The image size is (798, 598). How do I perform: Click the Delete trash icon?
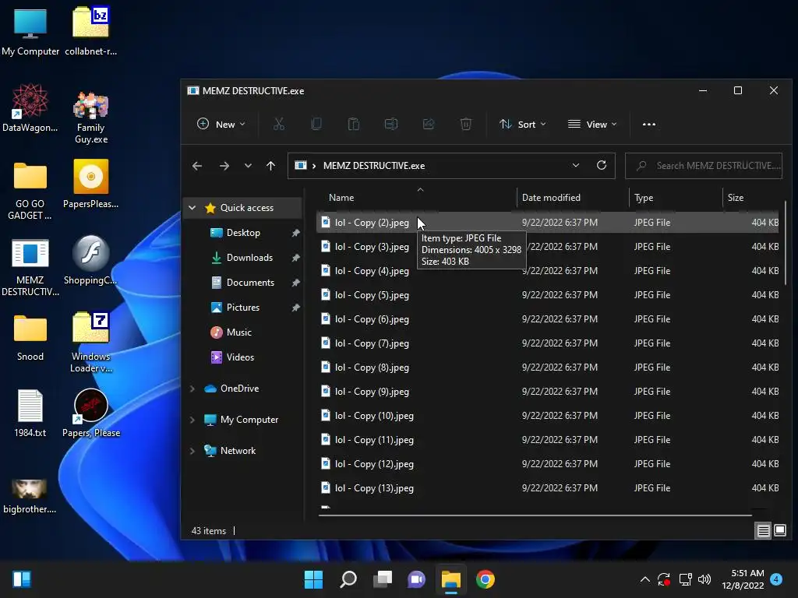click(x=466, y=124)
